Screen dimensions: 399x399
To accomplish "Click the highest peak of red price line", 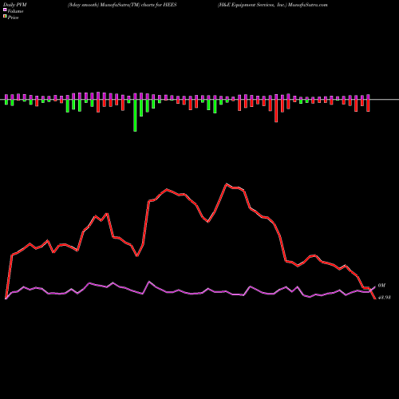I will (227, 184).
